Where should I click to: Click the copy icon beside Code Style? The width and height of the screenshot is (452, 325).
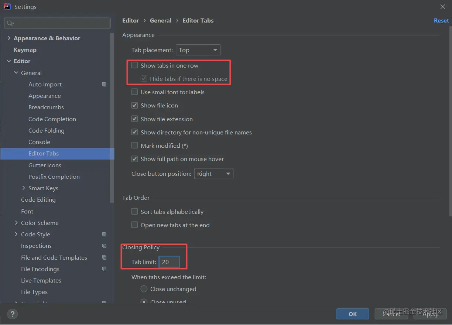coord(105,234)
